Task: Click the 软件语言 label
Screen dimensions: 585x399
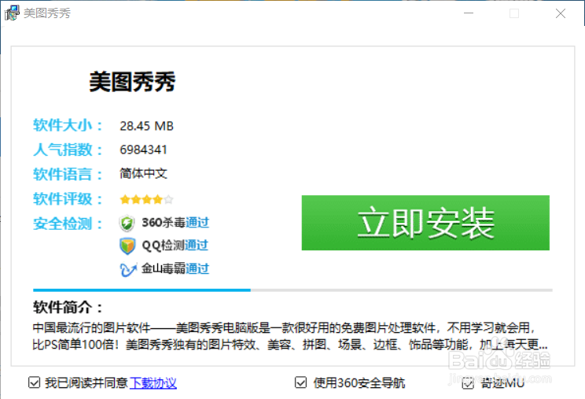Action: pyautogui.click(x=68, y=174)
